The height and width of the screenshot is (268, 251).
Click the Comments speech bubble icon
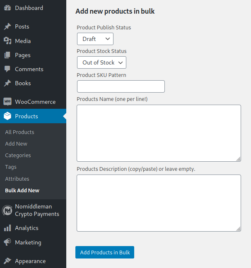pos(7,69)
